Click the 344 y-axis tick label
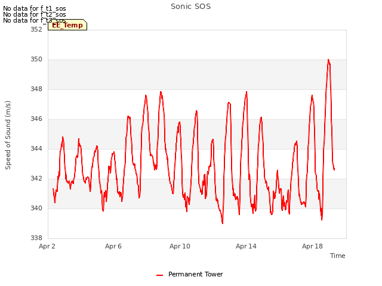This screenshot has width=382, height=286. tap(36, 148)
